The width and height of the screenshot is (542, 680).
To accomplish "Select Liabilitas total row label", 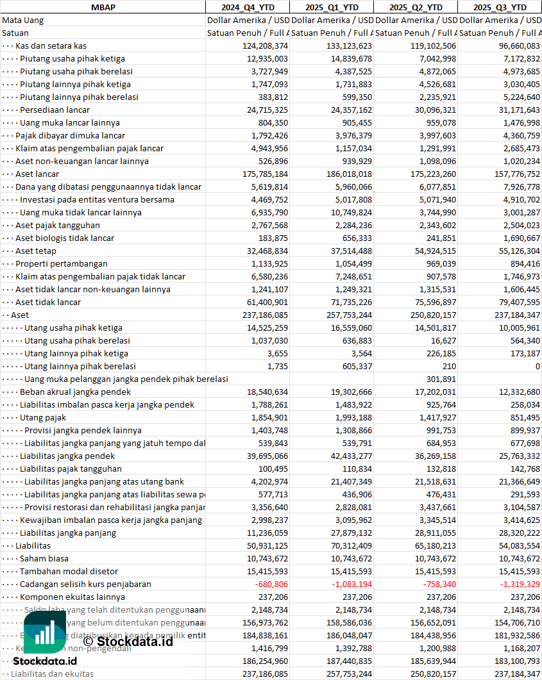I will [x=33, y=545].
